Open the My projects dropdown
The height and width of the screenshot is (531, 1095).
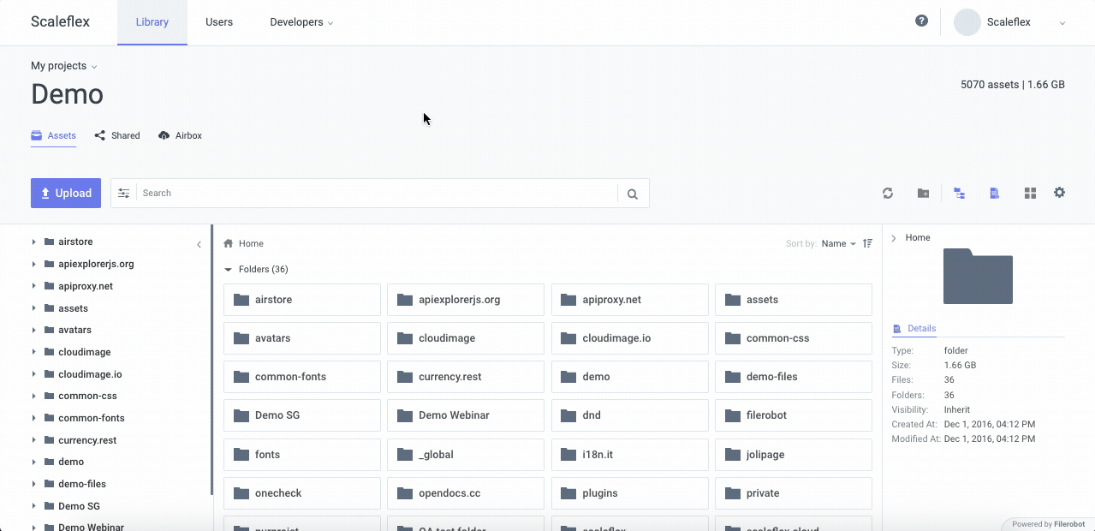coord(64,66)
